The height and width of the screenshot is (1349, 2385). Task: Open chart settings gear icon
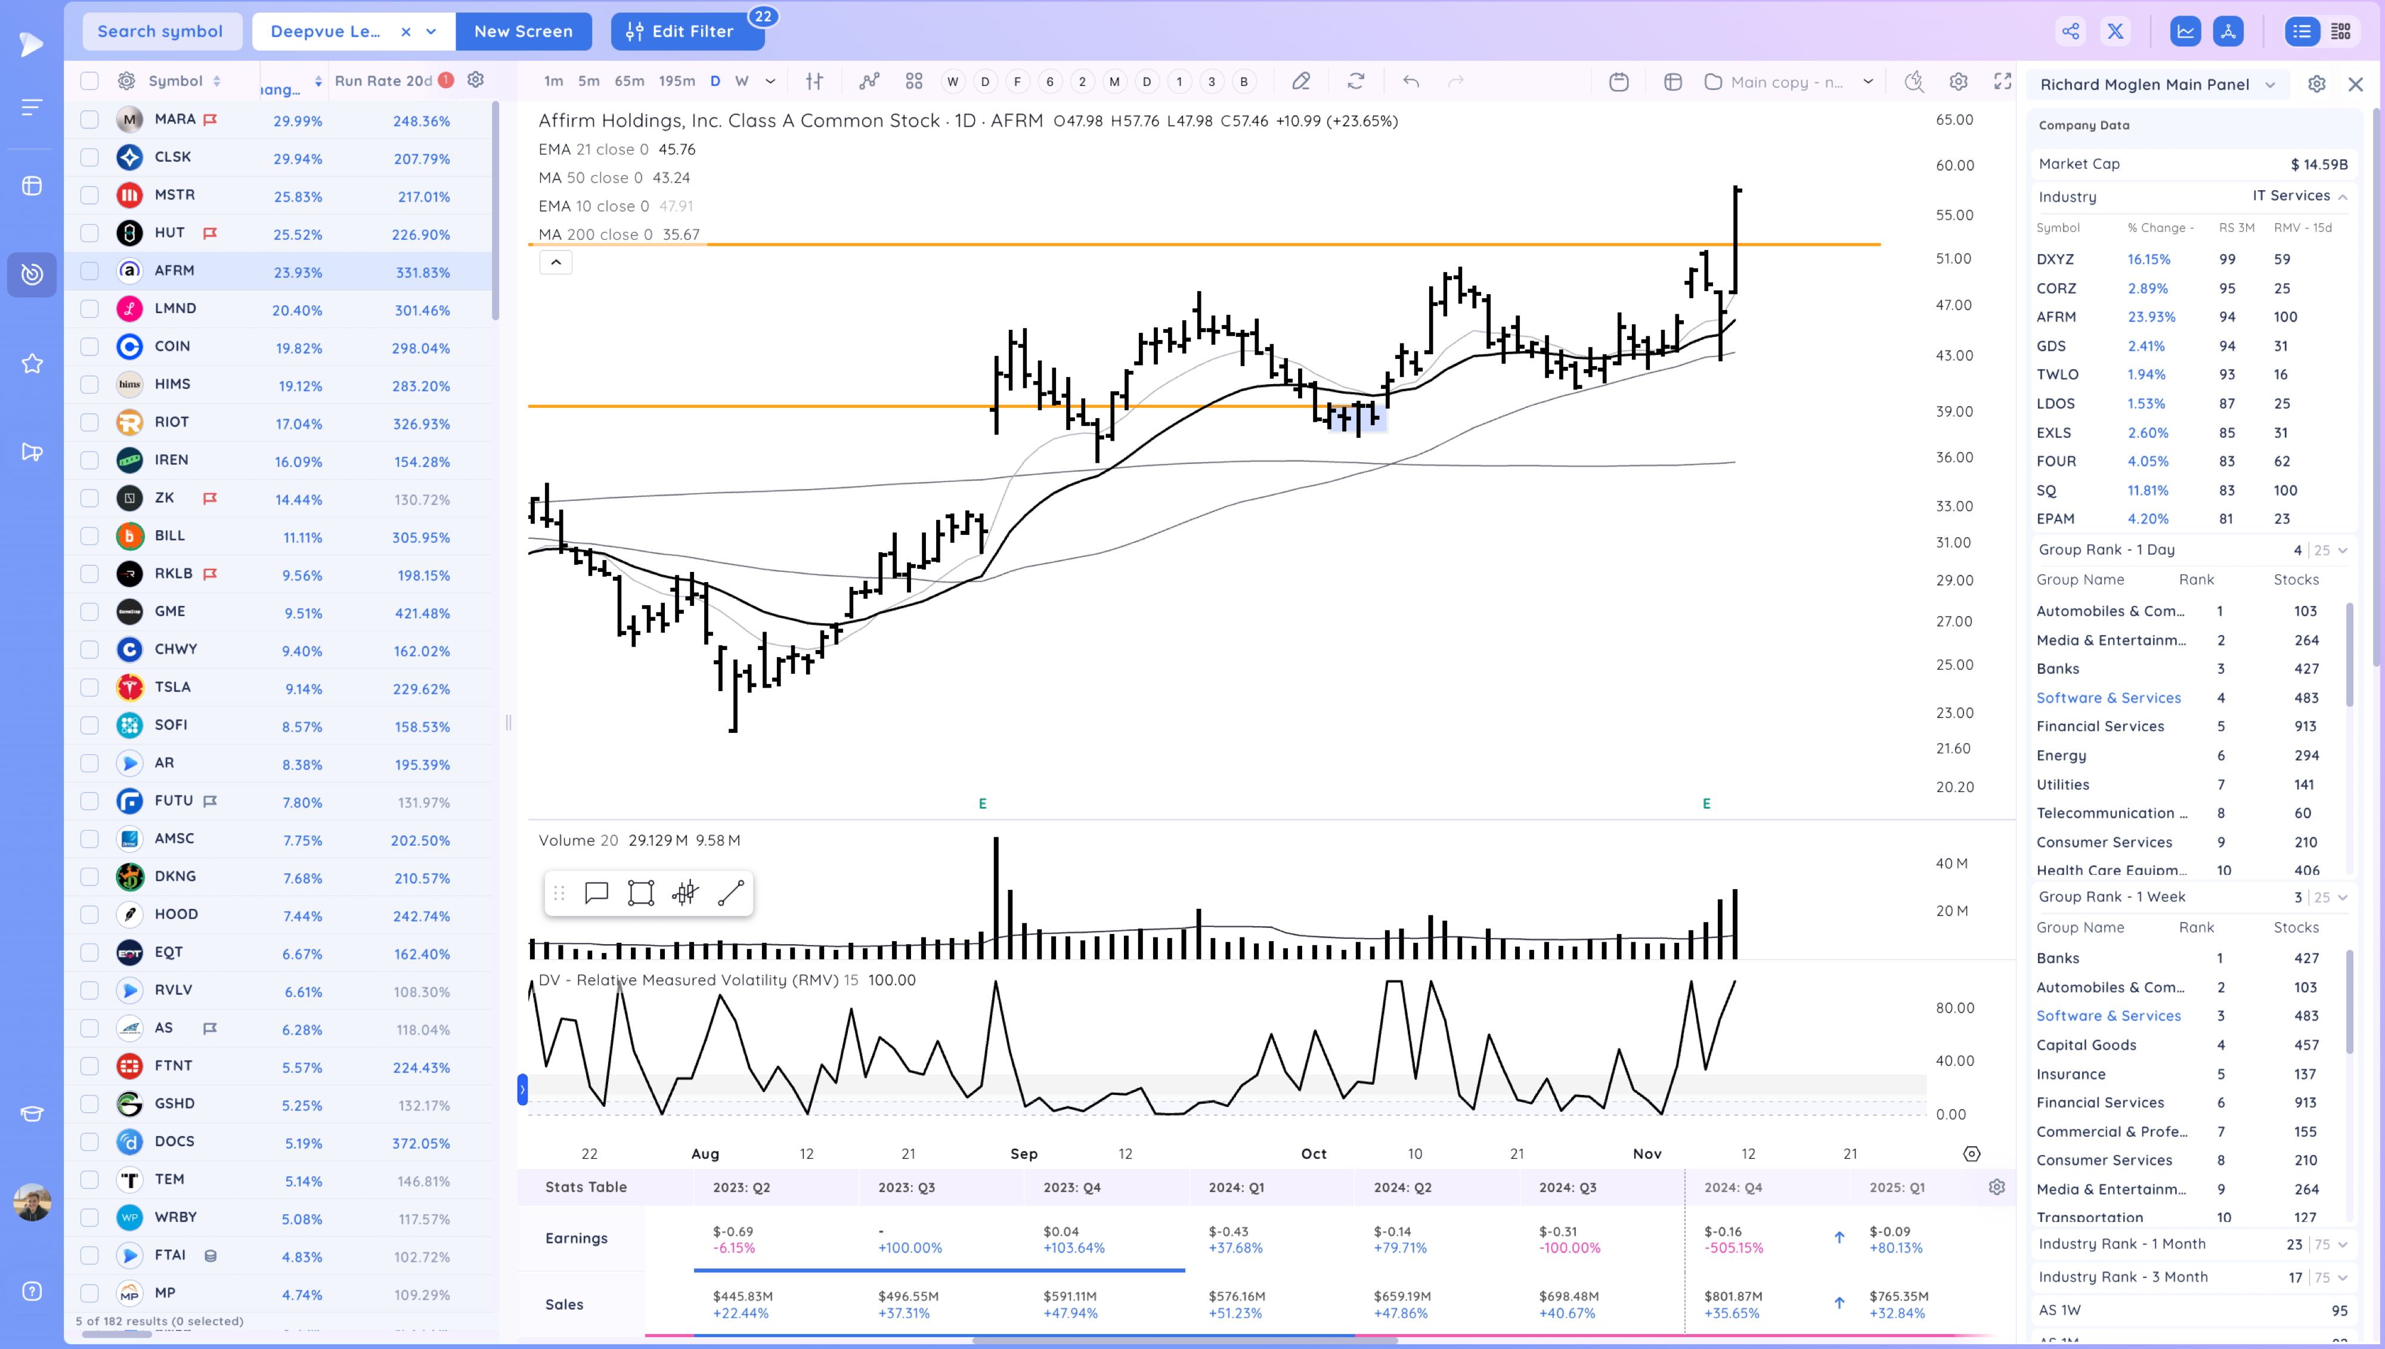pyautogui.click(x=1958, y=82)
